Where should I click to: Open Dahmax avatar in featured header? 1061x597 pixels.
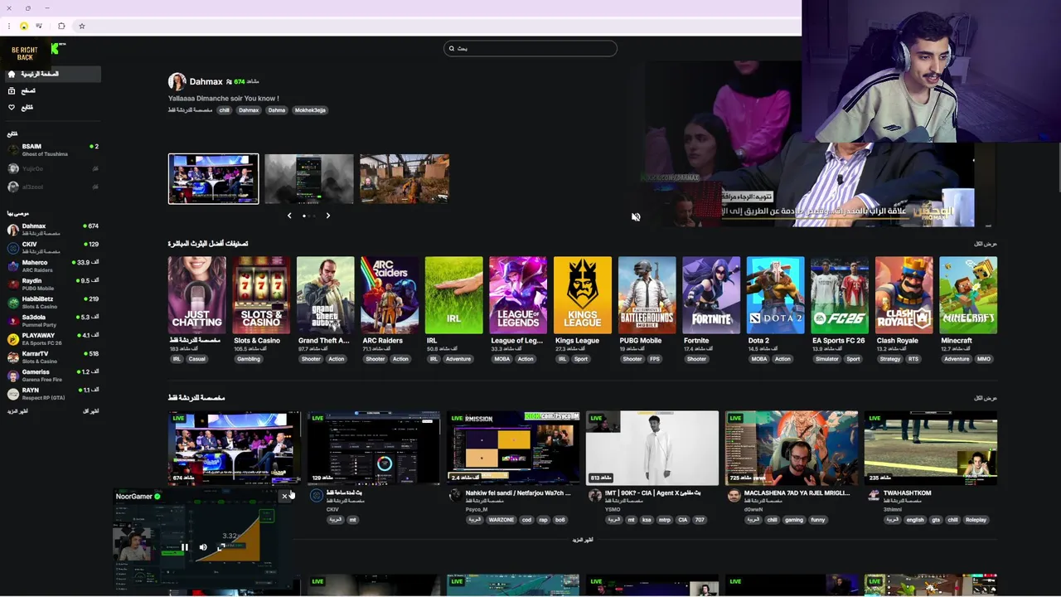(x=177, y=81)
